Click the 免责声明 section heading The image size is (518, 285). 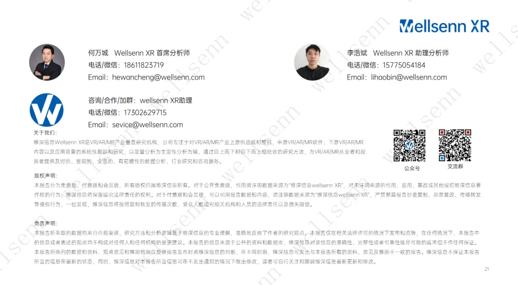[46, 223]
